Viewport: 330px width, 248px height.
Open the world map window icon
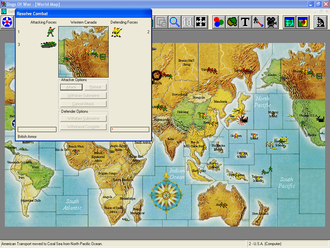289,22
